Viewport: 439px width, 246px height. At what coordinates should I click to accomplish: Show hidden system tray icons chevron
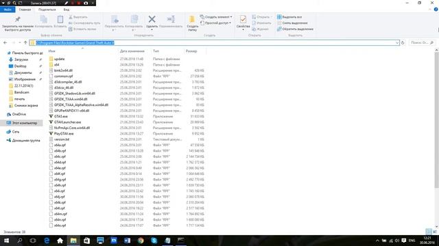point(377,241)
